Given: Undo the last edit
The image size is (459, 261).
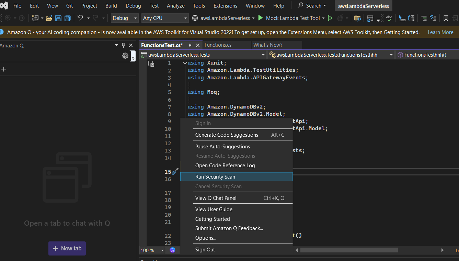Looking at the screenshot, I should click(80, 18).
